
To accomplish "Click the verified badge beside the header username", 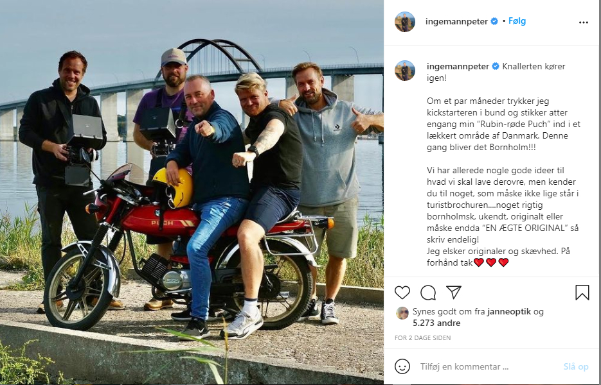I will click(x=494, y=21).
